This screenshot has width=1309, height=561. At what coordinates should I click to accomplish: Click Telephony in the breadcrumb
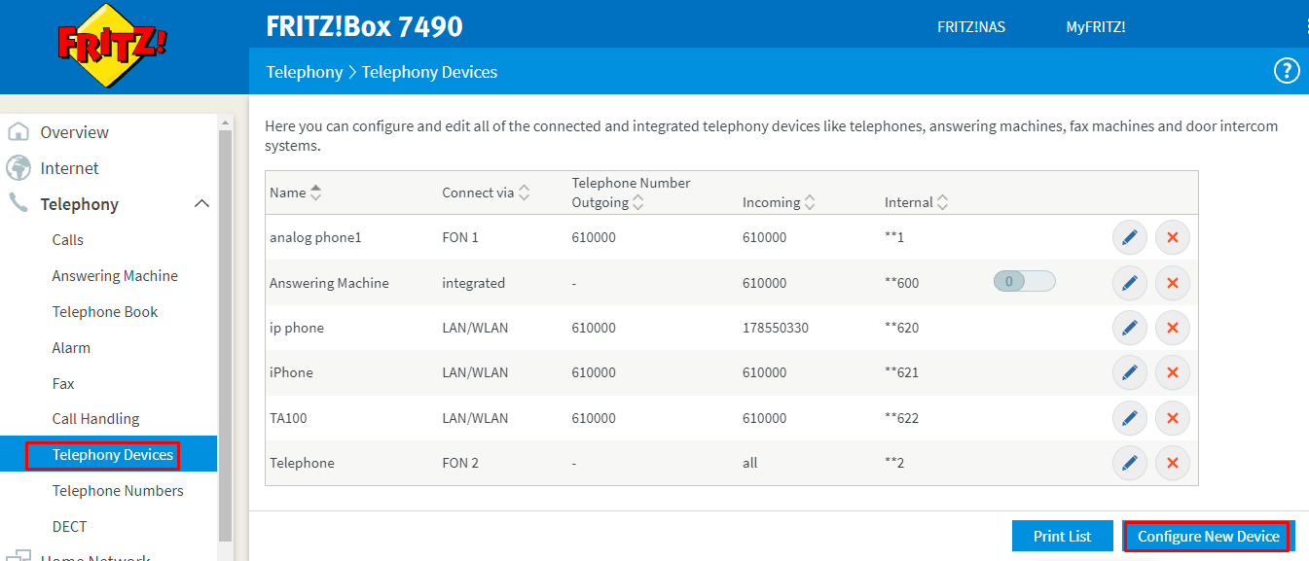305,72
